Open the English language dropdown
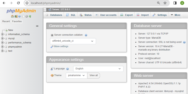The image size is (188, 94). tap(98, 69)
